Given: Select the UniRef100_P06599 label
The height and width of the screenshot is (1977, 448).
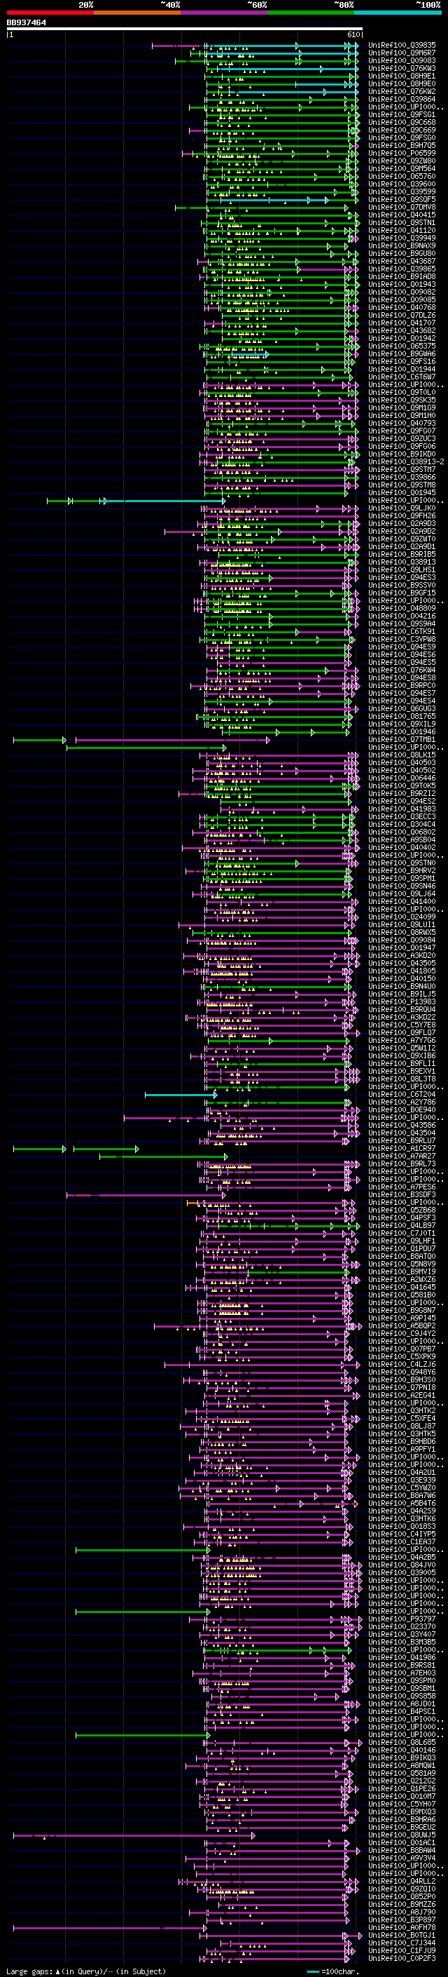Looking at the screenshot, I should (x=402, y=153).
